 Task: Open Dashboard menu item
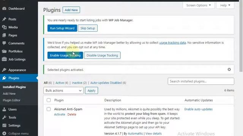point(16,8)
